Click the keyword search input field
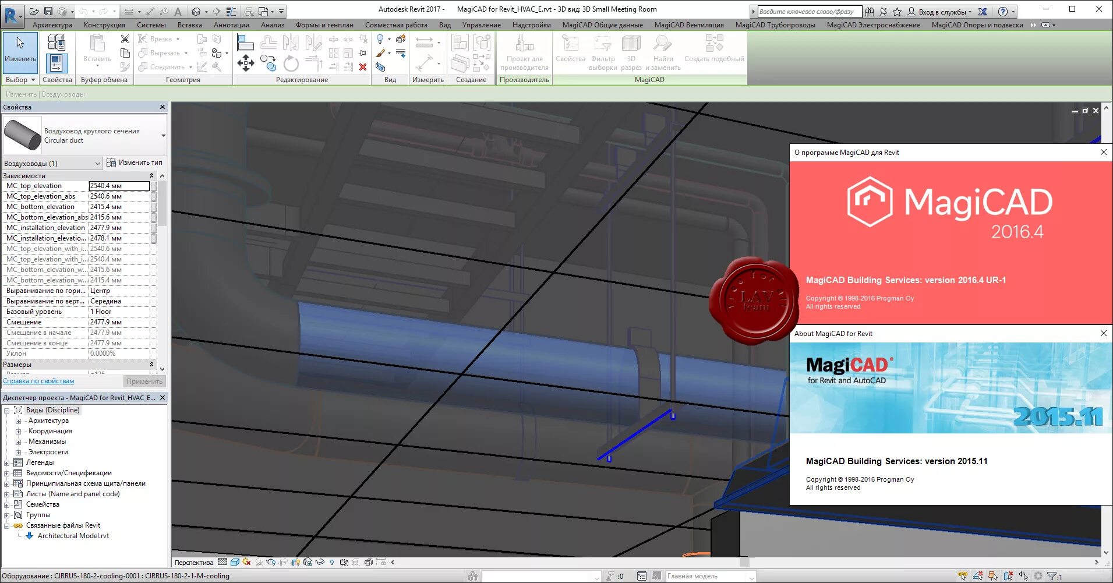This screenshot has height=583, width=1113. (810, 12)
